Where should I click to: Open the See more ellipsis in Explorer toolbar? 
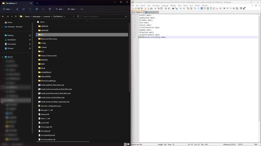82,9
